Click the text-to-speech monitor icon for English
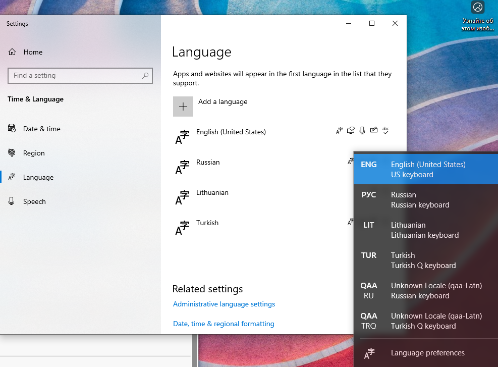 coord(351,130)
